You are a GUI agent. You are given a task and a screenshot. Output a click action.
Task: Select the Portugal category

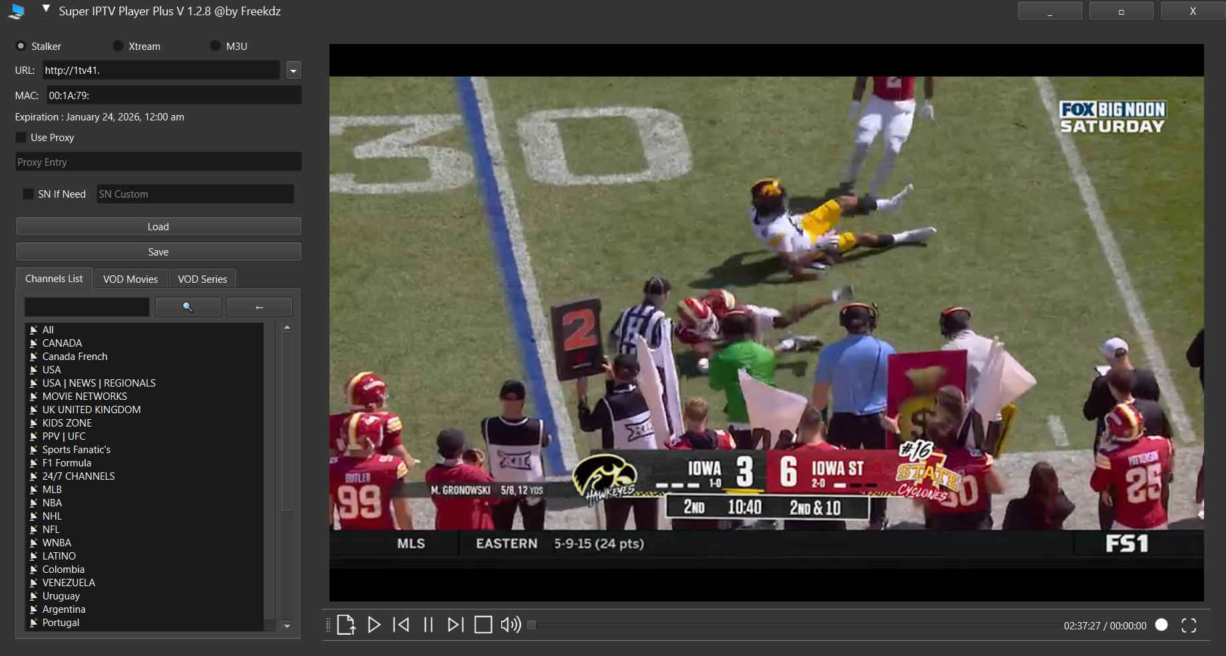(x=144, y=622)
